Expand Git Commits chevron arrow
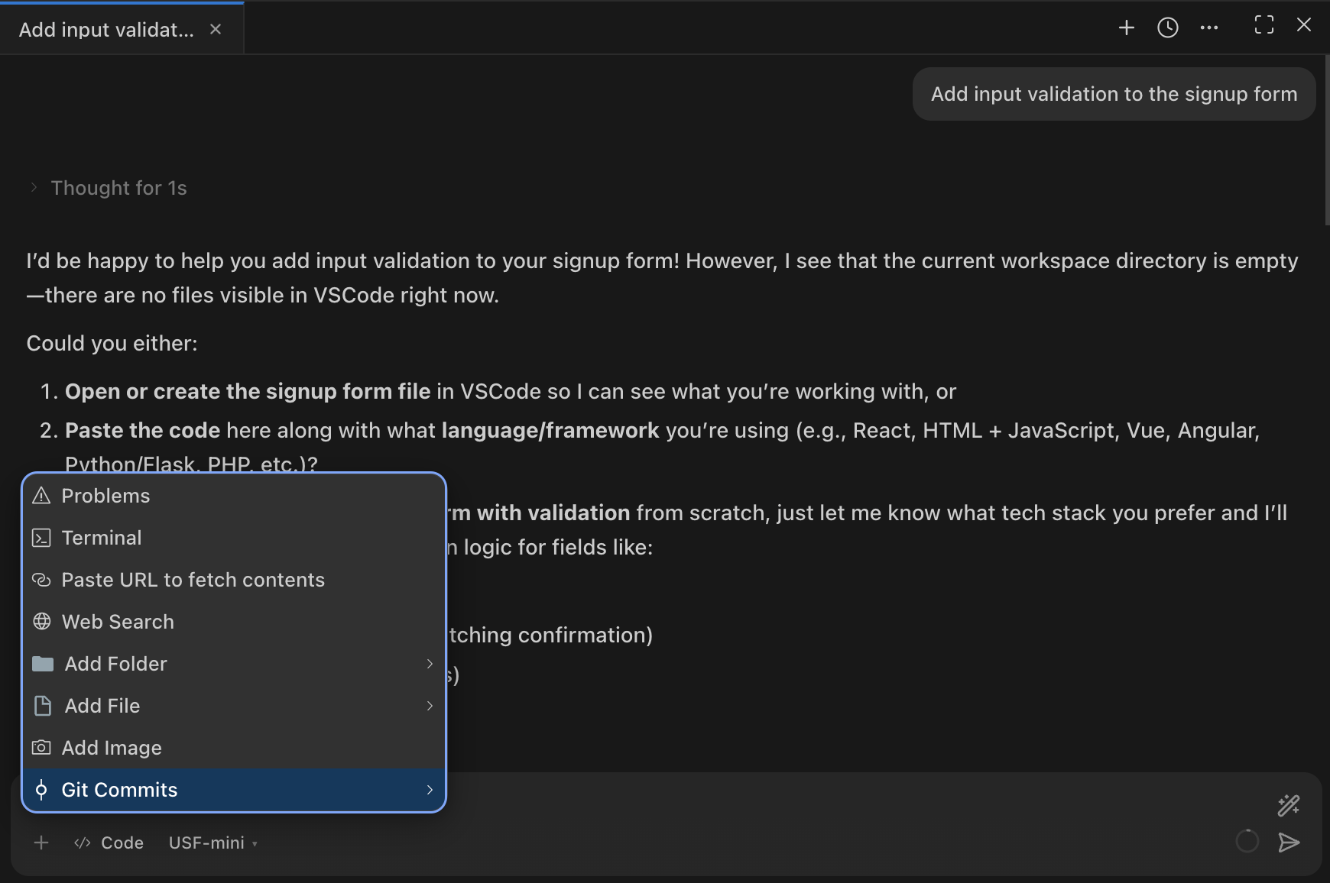1330x883 pixels. click(x=430, y=790)
